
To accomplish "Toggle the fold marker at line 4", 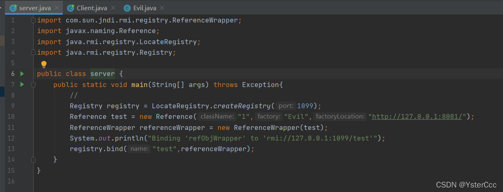I will pos(33,52).
